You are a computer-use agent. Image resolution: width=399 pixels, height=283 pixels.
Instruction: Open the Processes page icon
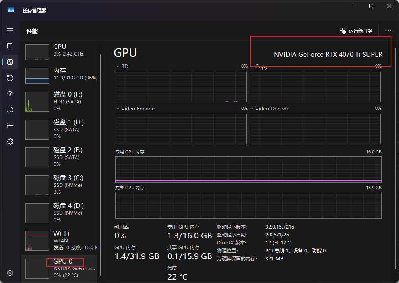click(10, 46)
